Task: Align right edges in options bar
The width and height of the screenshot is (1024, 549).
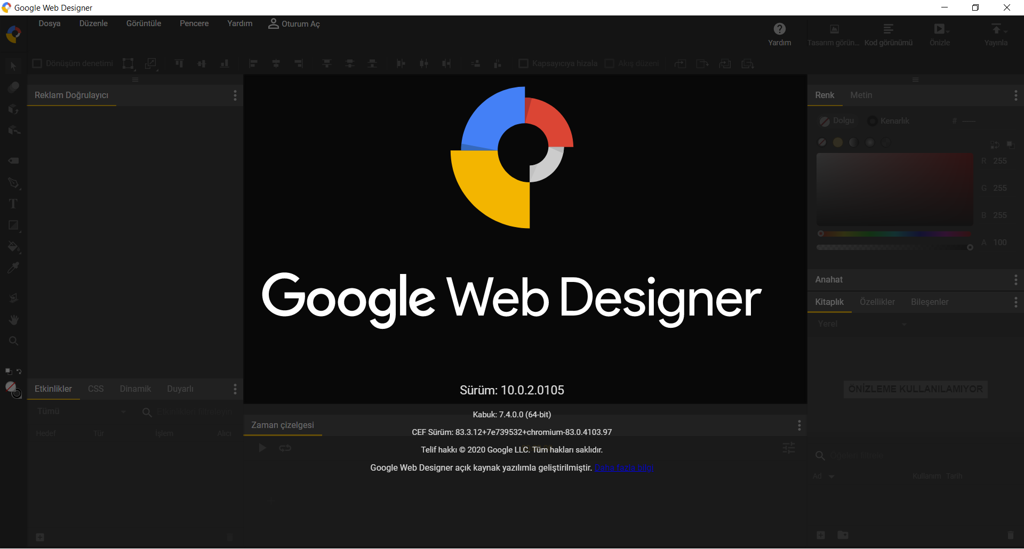Action: pyautogui.click(x=299, y=63)
